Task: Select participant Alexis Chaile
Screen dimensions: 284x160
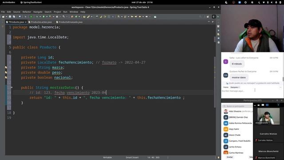Action: (237, 135)
